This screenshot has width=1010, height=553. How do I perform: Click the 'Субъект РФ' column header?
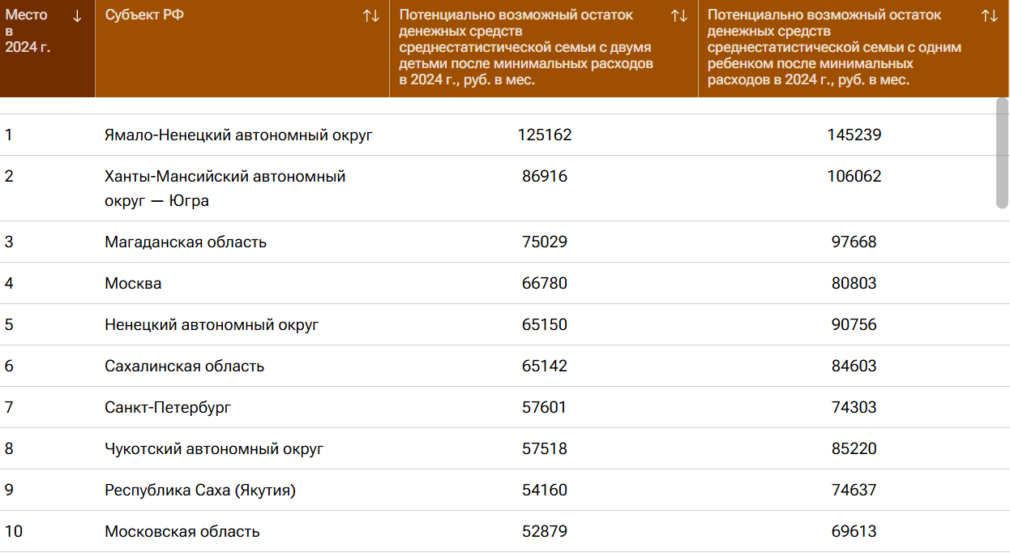(144, 15)
